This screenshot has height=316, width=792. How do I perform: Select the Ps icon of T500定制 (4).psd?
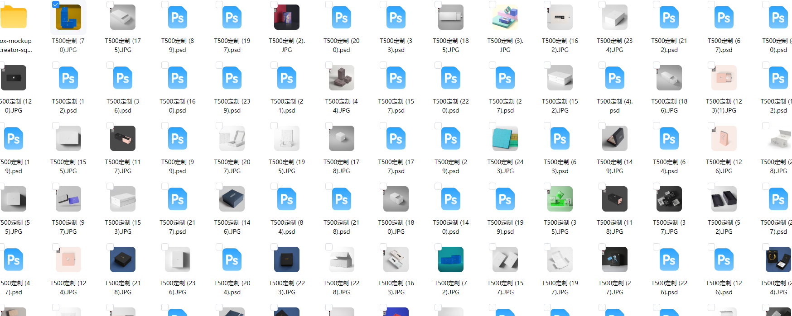[615, 78]
